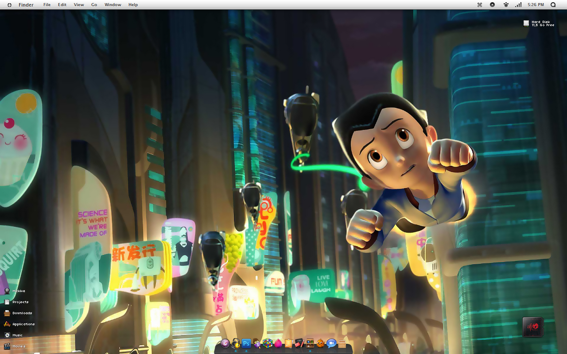The image size is (567, 354).
Task: Open the Edit menu
Action: 62,5
